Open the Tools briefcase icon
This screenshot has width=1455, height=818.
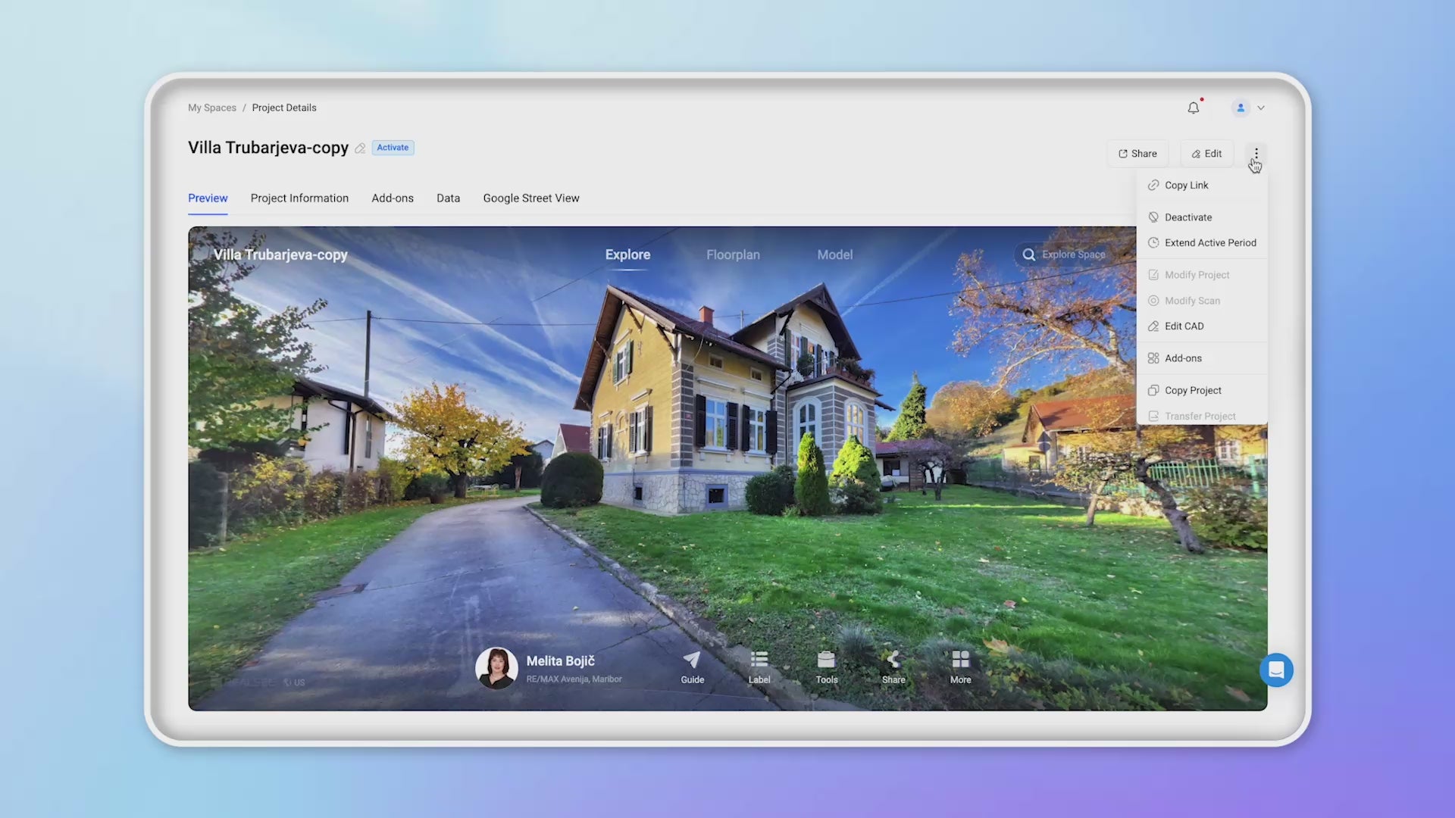(x=826, y=667)
